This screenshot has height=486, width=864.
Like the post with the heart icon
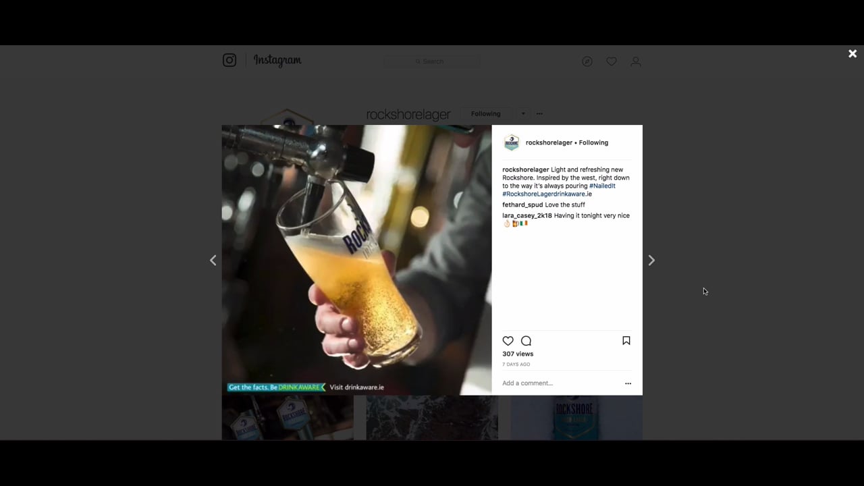click(x=508, y=341)
